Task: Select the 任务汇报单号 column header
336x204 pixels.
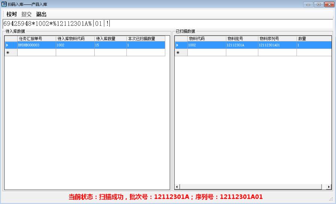Action: point(37,39)
